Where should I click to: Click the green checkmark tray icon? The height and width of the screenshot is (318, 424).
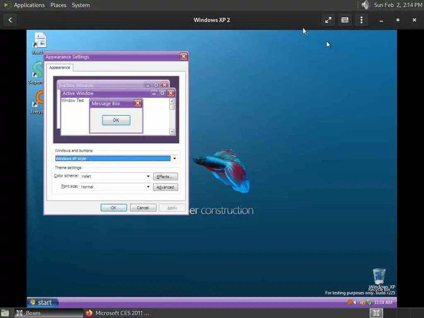[369, 302]
